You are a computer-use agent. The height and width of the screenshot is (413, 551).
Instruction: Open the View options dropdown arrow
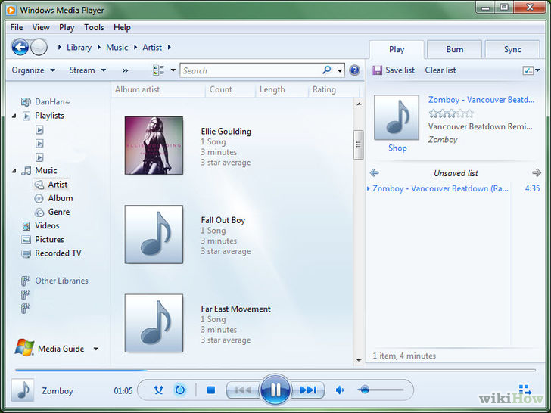(x=173, y=70)
